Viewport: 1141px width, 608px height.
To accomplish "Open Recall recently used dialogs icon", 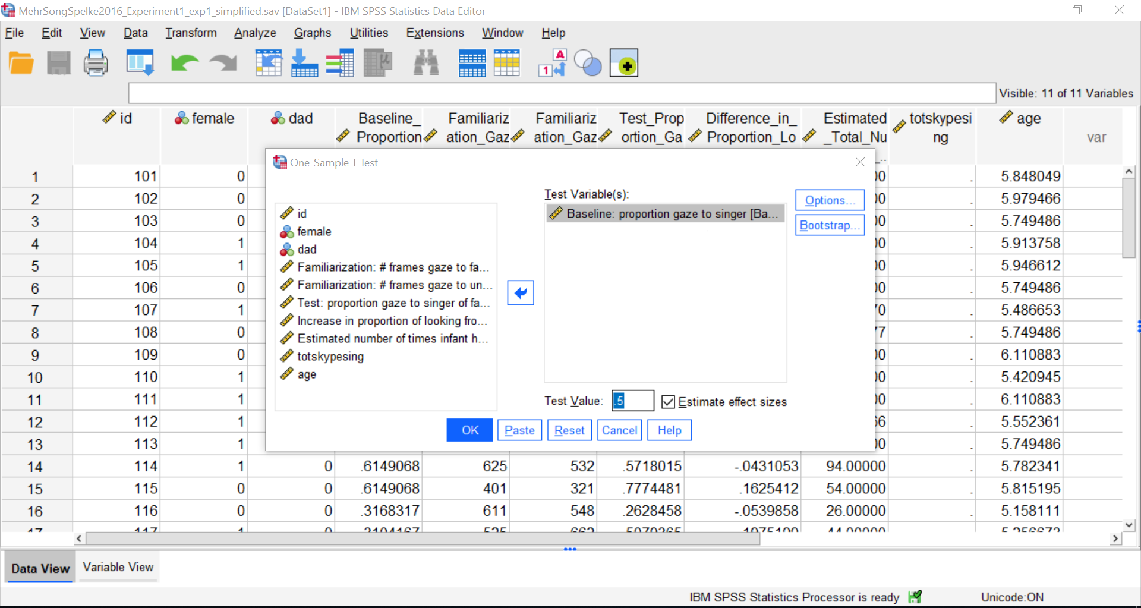I will 140,63.
